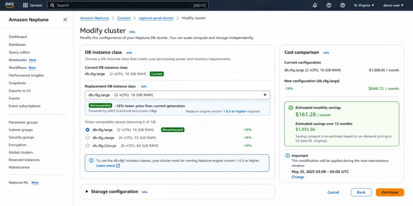Screen dimensions: 413x206
Task: Open Notebooks in sidebar
Action: pyautogui.click(x=18, y=60)
